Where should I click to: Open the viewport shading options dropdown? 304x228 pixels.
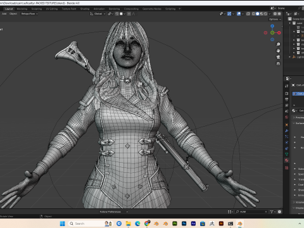click(x=270, y=14)
